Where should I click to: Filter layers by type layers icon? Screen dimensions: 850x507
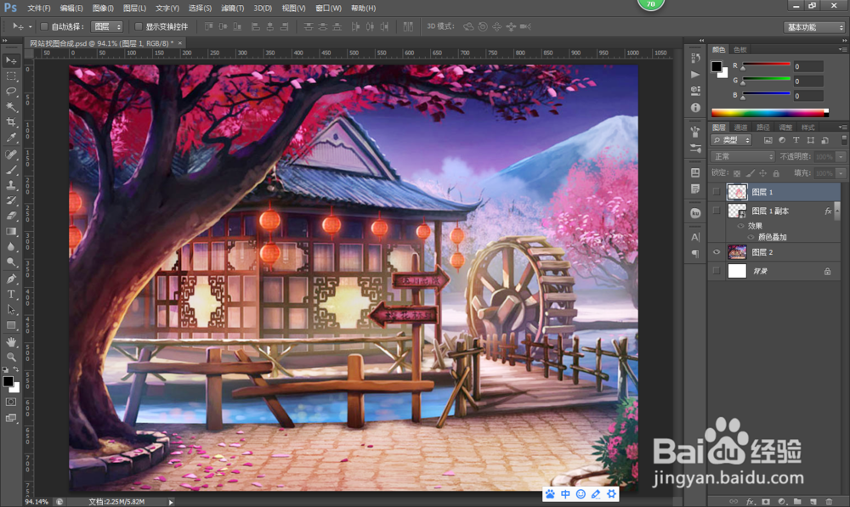click(x=796, y=140)
